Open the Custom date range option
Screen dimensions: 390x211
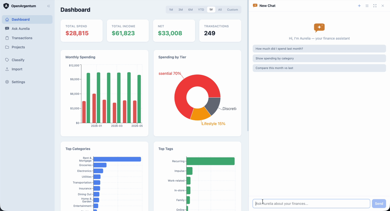pyautogui.click(x=232, y=10)
